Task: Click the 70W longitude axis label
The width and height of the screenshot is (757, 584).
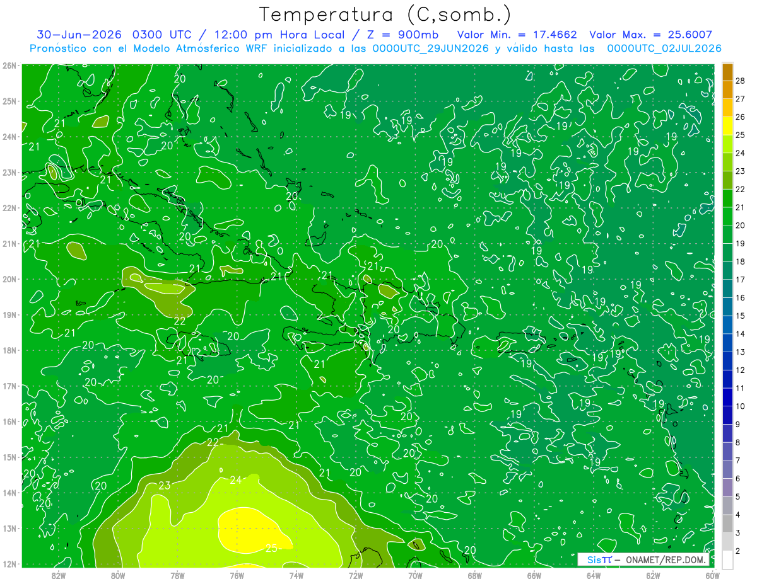Action: tap(415, 575)
